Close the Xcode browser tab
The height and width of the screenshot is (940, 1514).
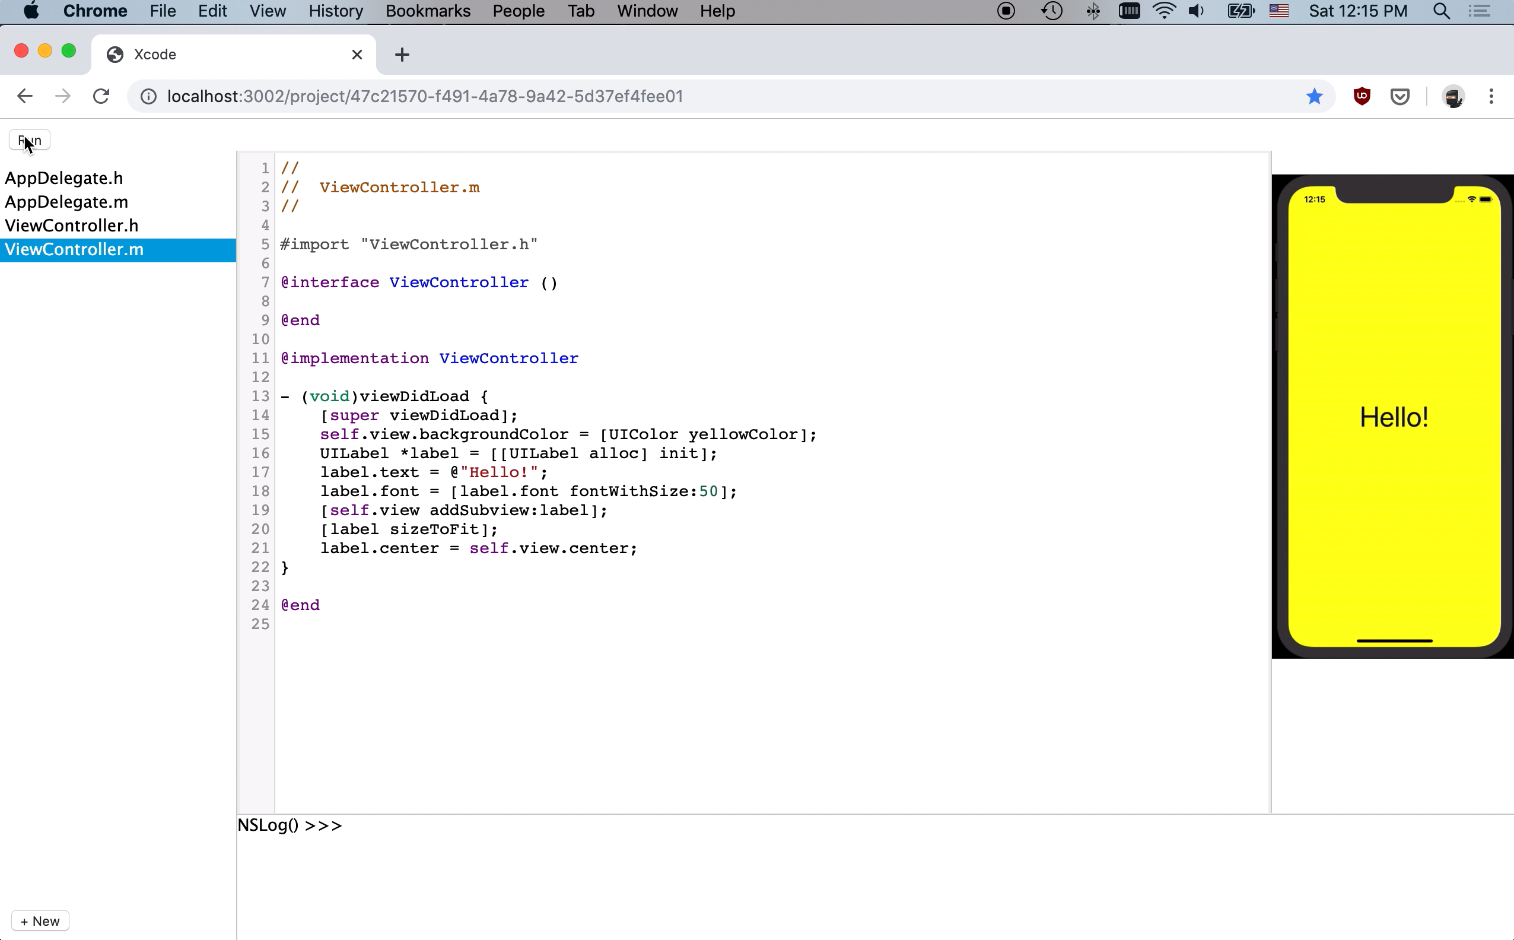(x=357, y=55)
